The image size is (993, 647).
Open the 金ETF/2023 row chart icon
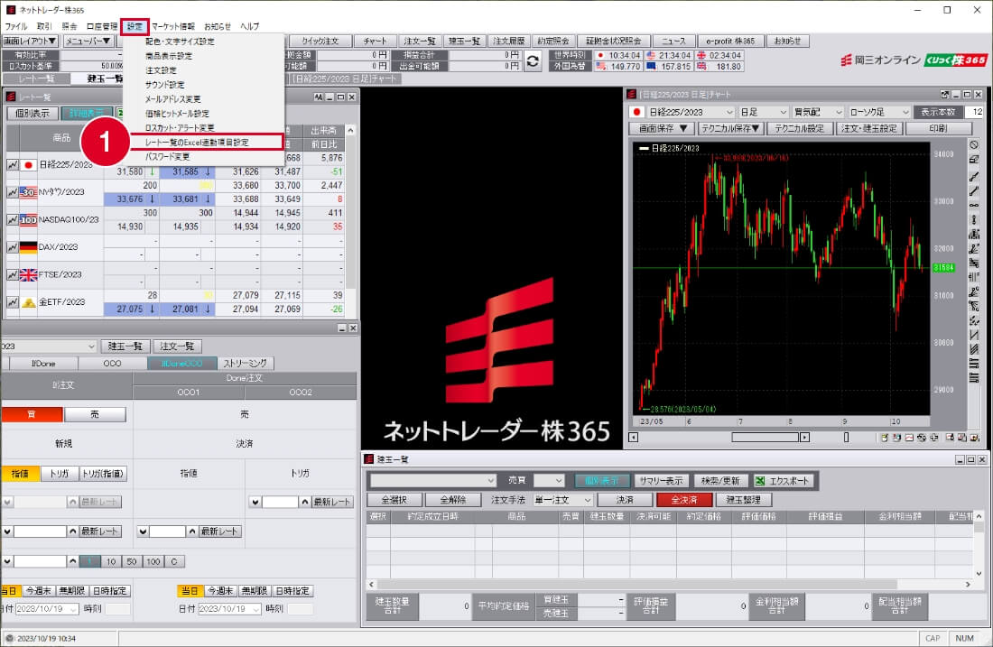point(12,302)
